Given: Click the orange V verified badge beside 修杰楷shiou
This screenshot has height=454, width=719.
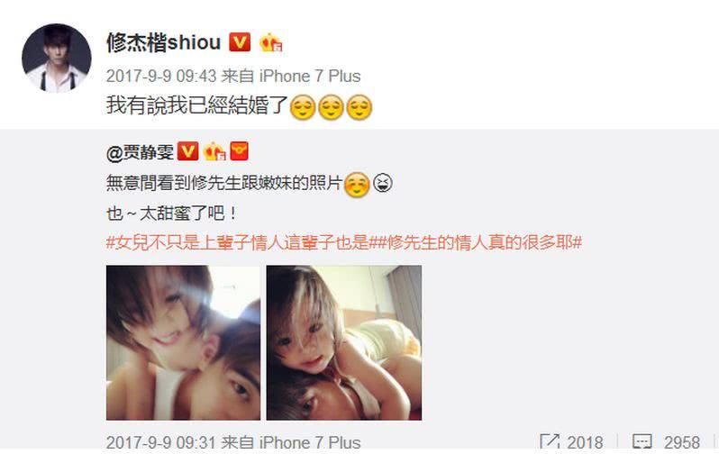Looking at the screenshot, I should pos(240,42).
